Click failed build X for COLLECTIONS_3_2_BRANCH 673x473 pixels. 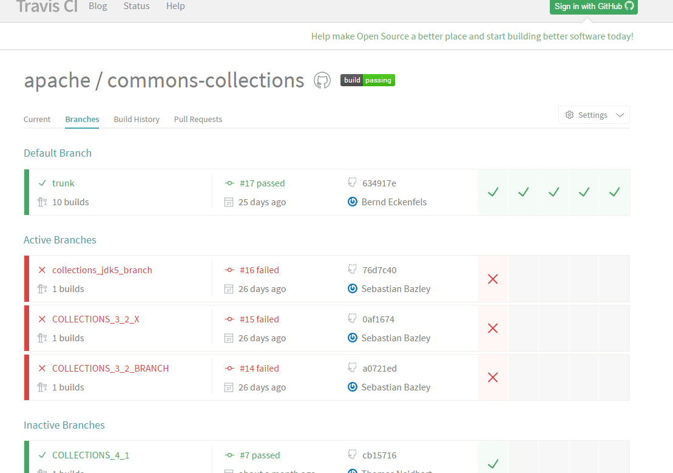point(493,377)
